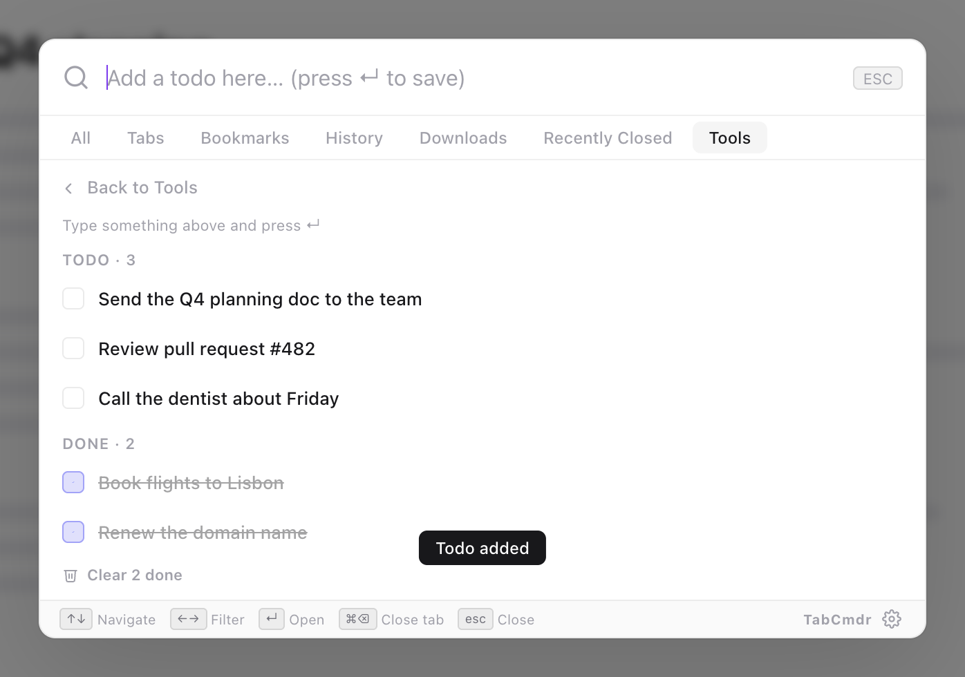This screenshot has width=965, height=677.
Task: Click the DONE · 2 section header
Action: coord(99,444)
